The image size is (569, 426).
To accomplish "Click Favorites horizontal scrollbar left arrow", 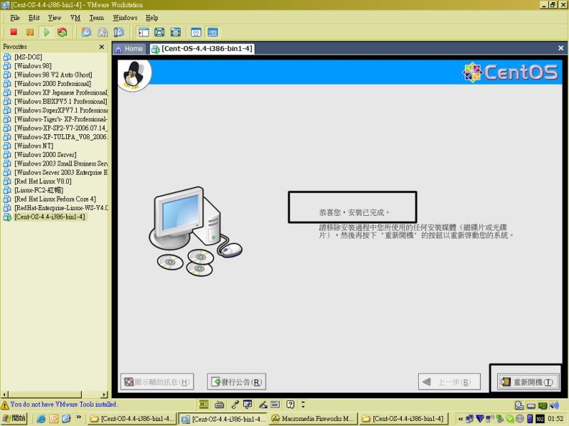I will (4, 394).
